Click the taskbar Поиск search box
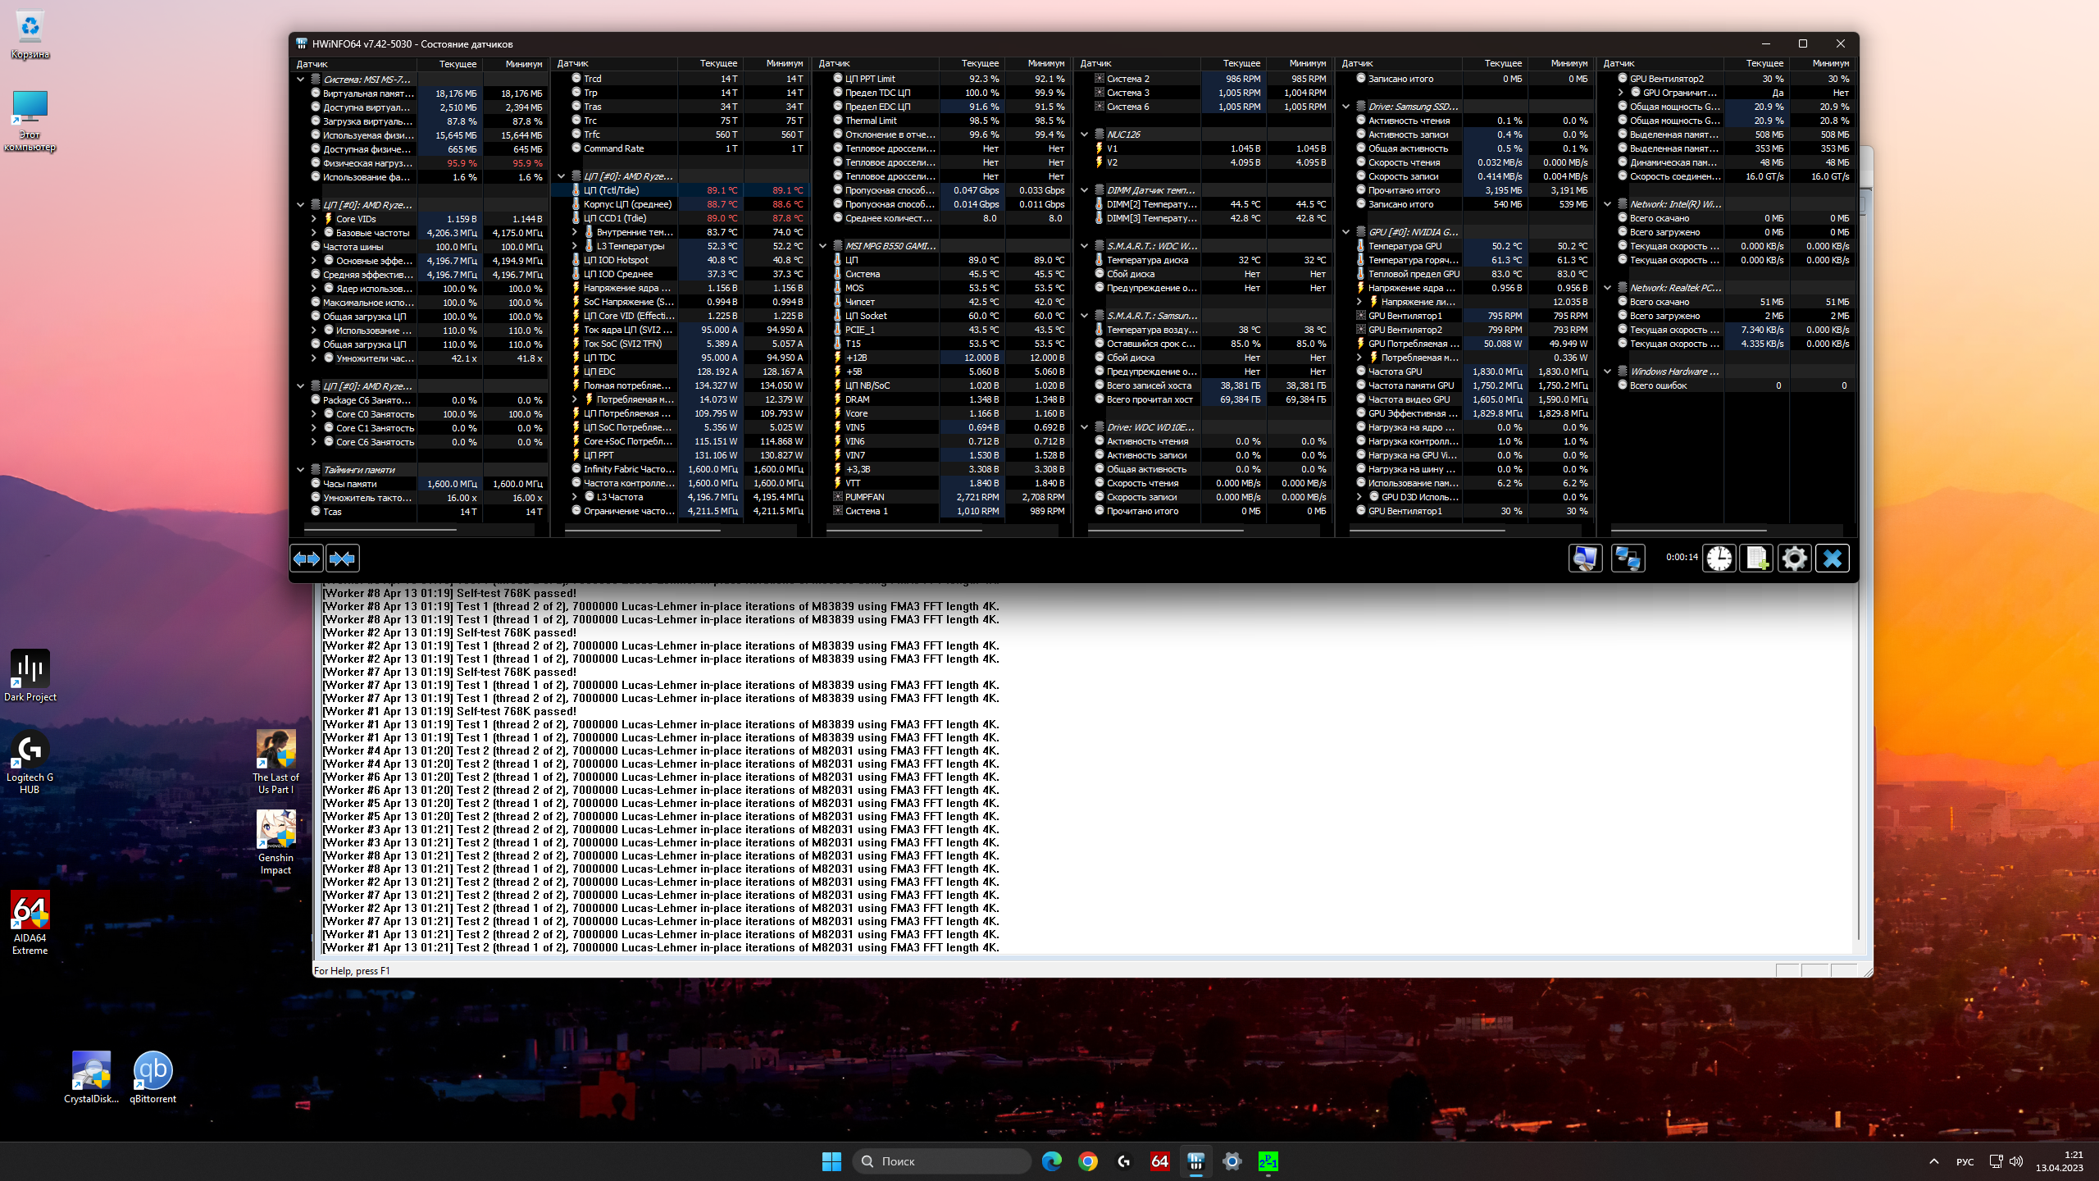 tap(941, 1160)
